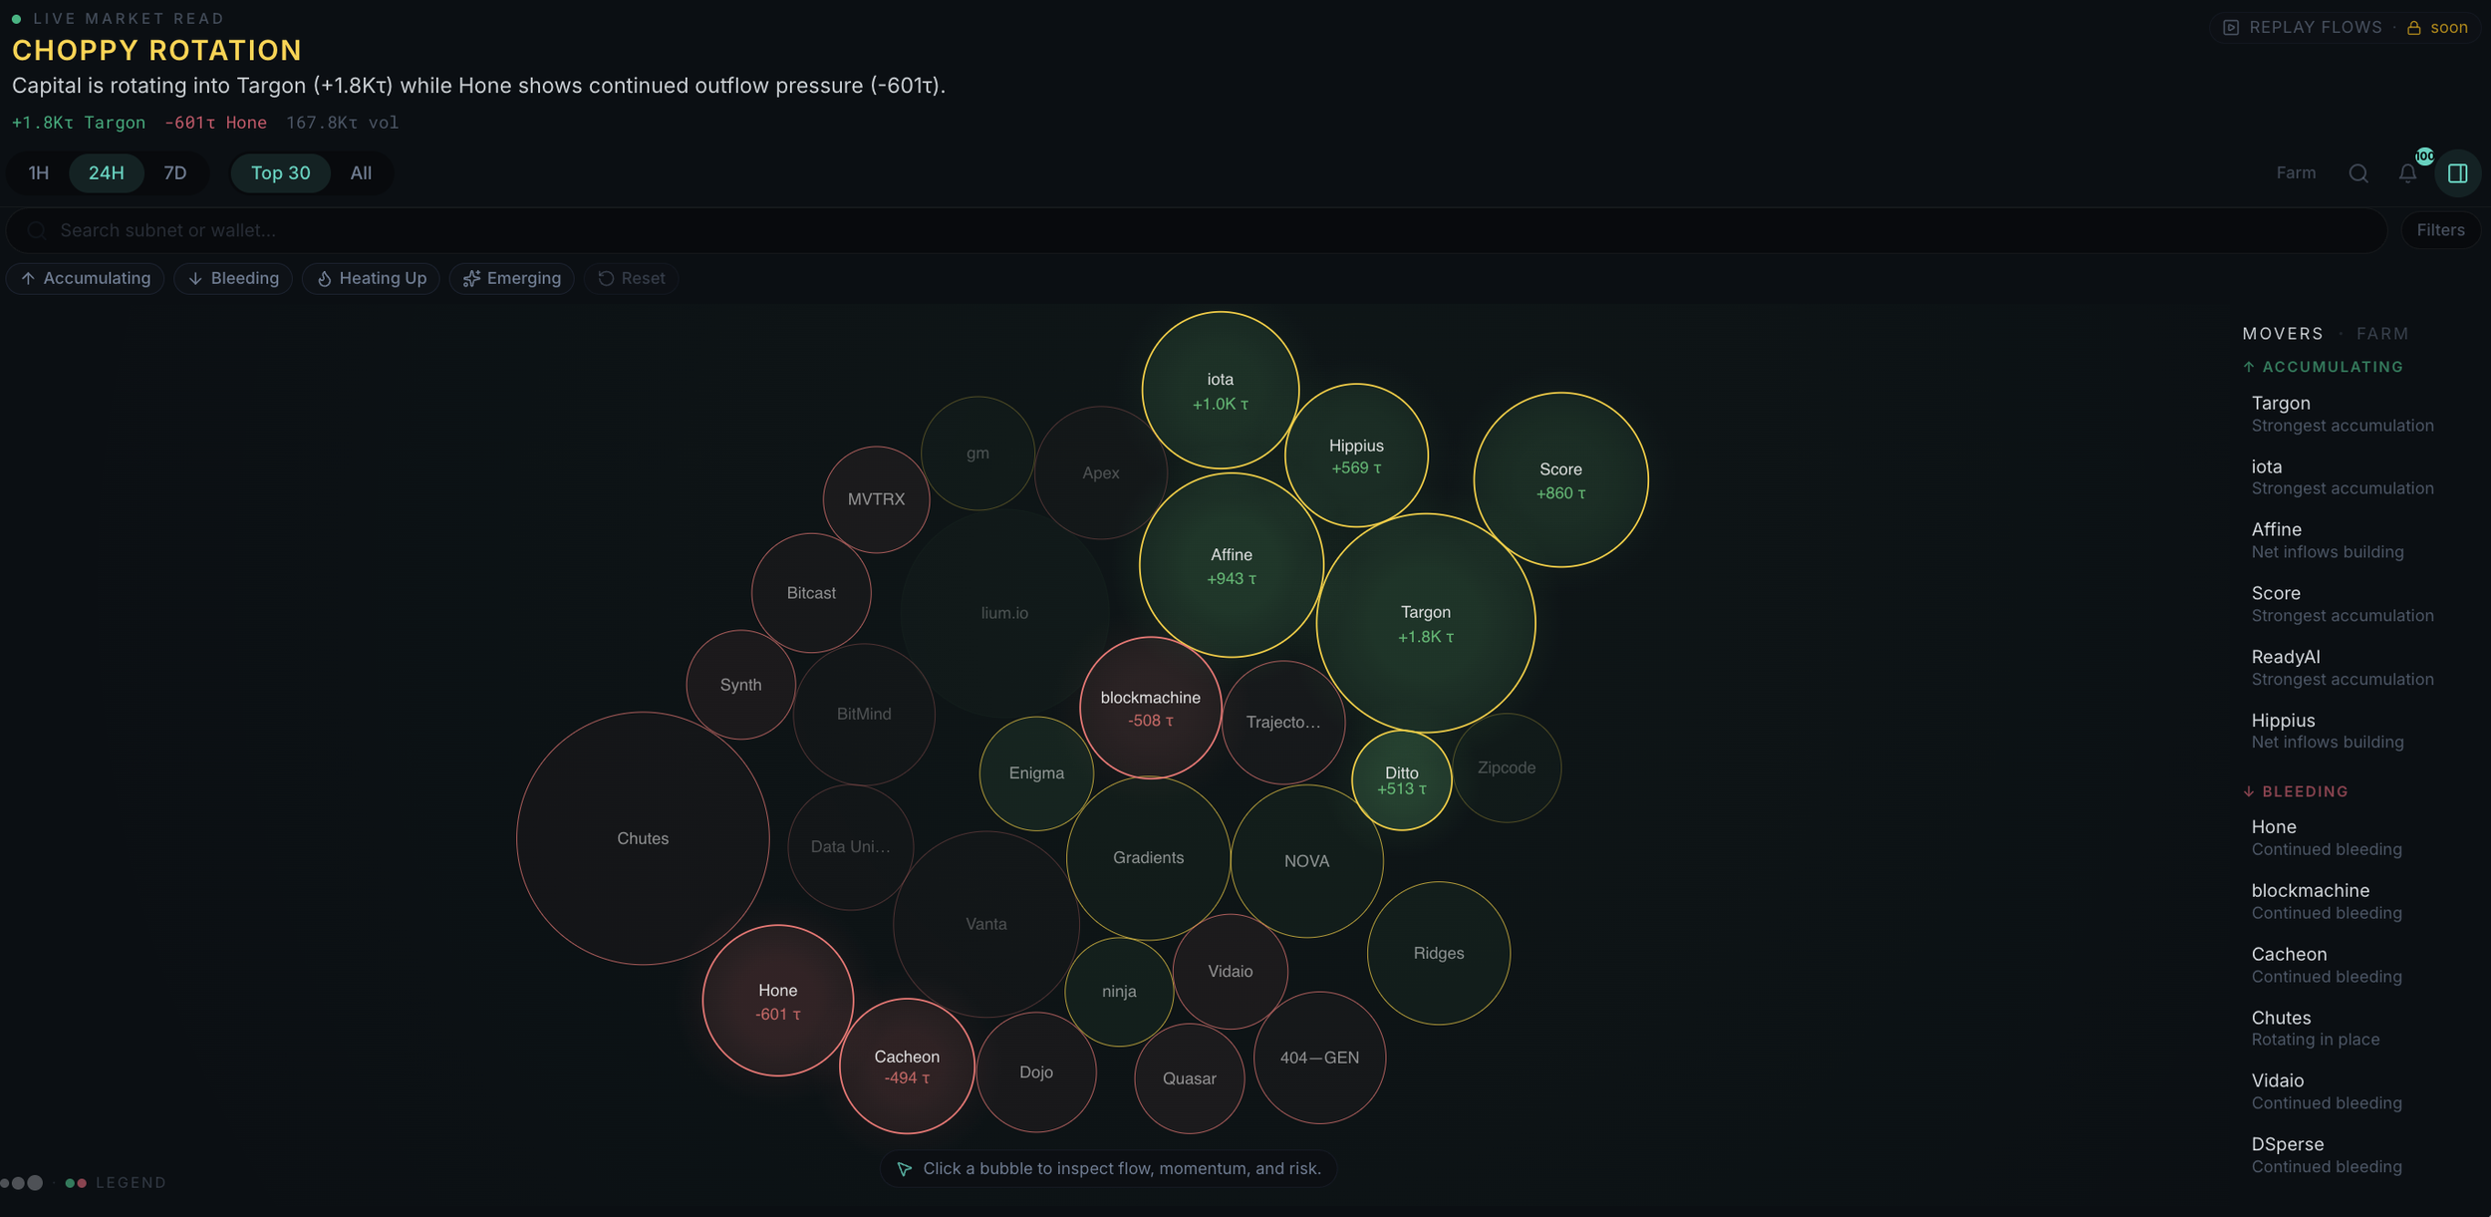Click the Chutes bubble
2491x1217 pixels.
pos(643,838)
